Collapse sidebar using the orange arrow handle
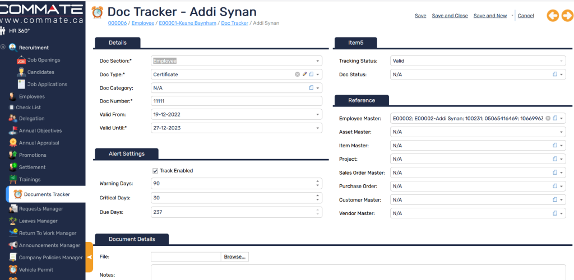The height and width of the screenshot is (280, 574). [89, 257]
